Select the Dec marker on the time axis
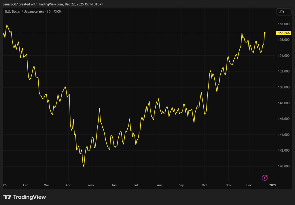The width and height of the screenshot is (295, 205). [250, 185]
